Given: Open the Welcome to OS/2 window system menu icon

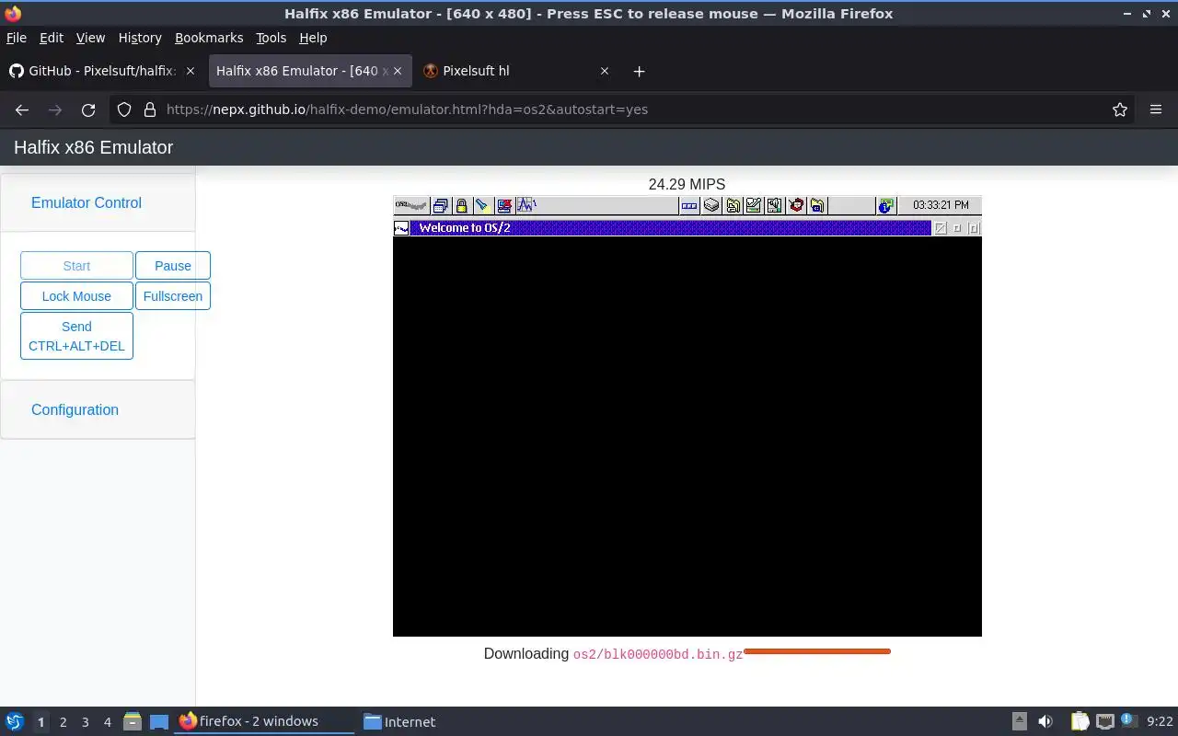Looking at the screenshot, I should [x=401, y=228].
